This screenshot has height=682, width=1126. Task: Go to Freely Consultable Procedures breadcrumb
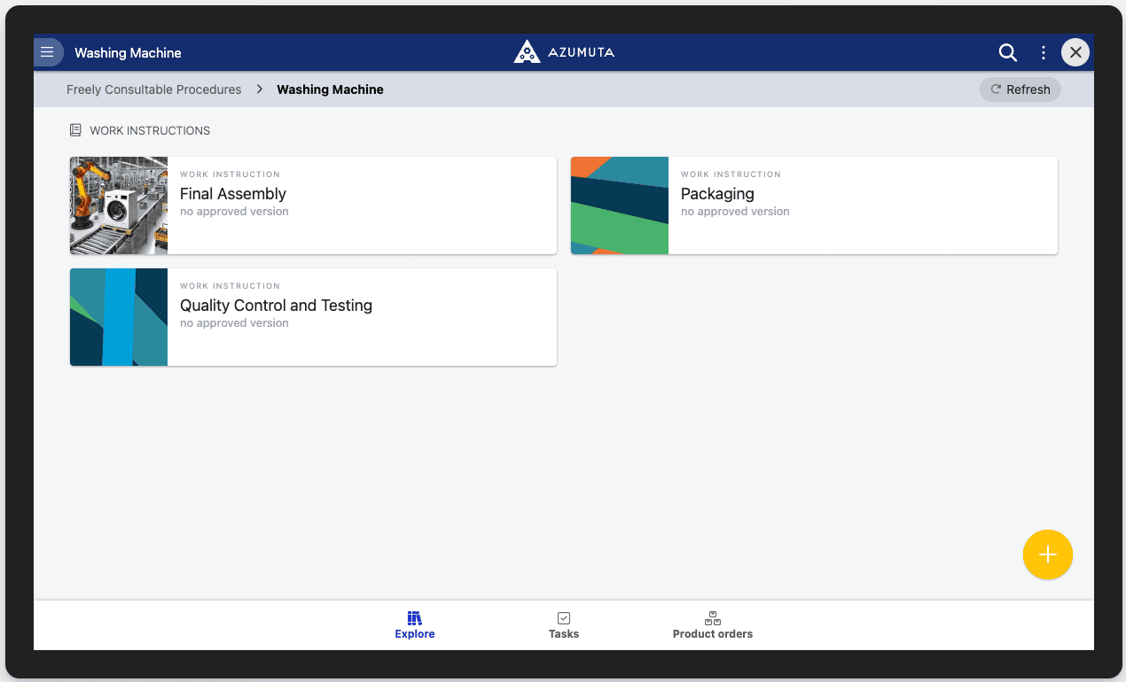pyautogui.click(x=154, y=89)
